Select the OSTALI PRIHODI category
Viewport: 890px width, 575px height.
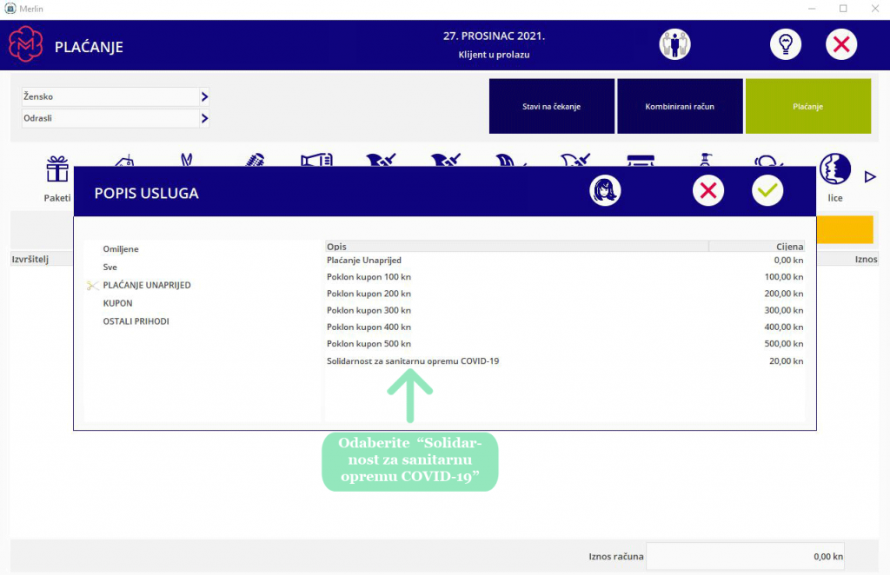(136, 321)
